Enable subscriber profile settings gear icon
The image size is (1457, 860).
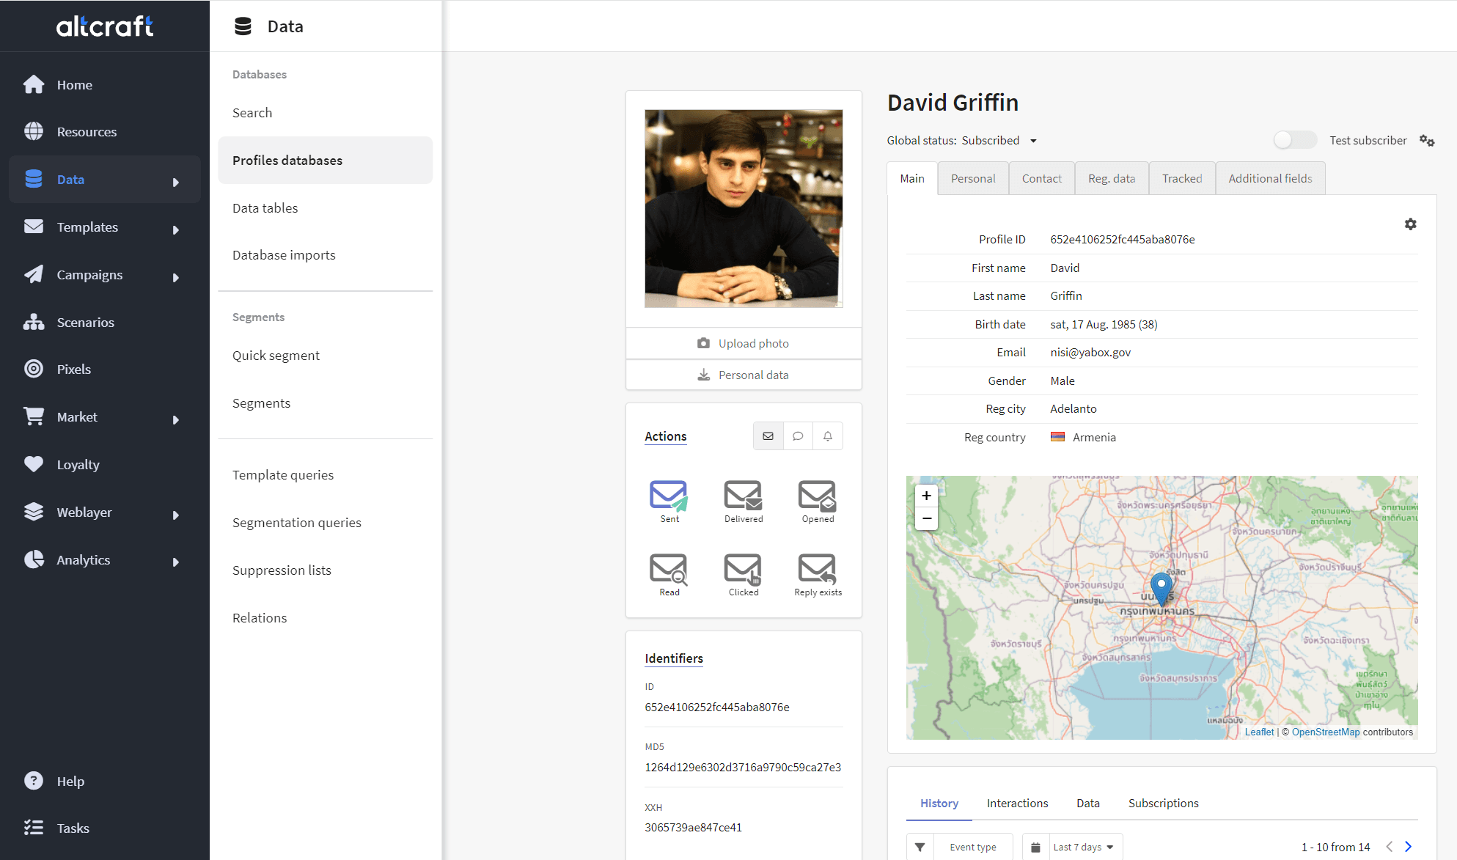pyautogui.click(x=1428, y=139)
